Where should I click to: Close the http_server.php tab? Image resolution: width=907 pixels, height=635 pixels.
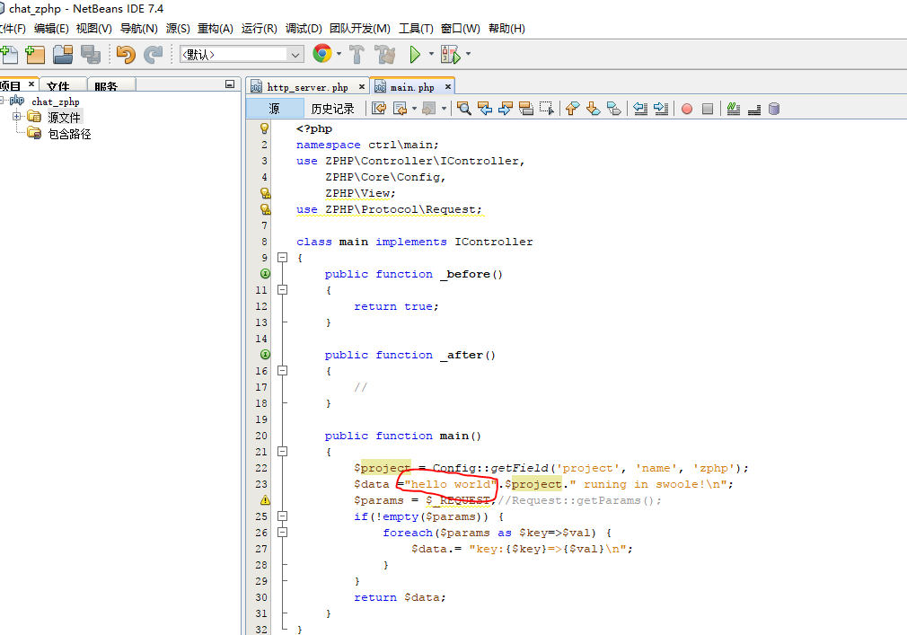click(362, 87)
